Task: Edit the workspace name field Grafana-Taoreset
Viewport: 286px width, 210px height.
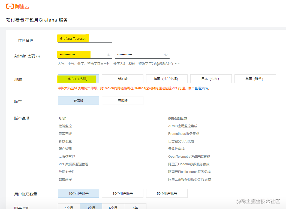Action: point(85,39)
